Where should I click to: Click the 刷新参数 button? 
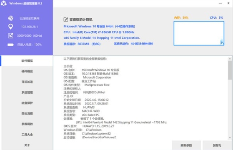(186, 145)
